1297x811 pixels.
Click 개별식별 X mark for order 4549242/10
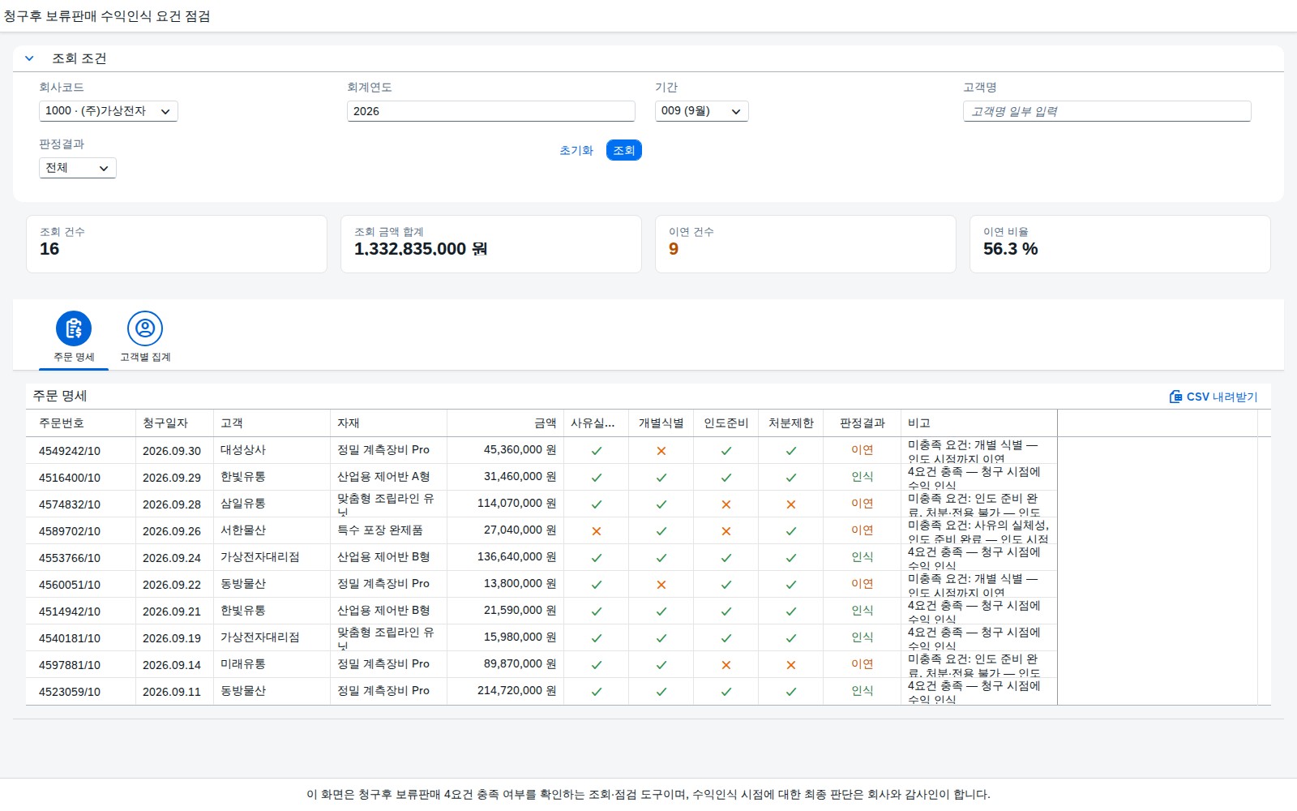pyautogui.click(x=661, y=451)
